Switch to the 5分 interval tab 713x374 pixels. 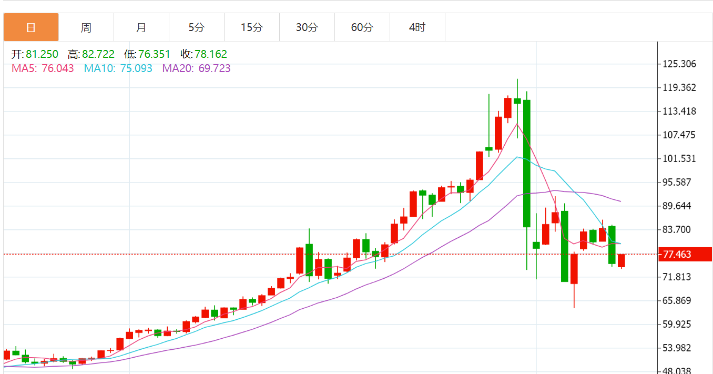click(x=197, y=27)
